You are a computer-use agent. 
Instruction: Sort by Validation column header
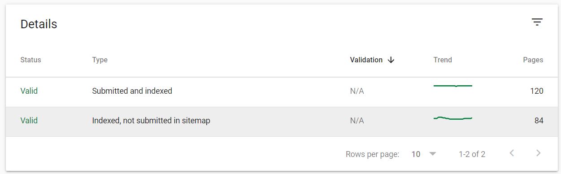[366, 60]
